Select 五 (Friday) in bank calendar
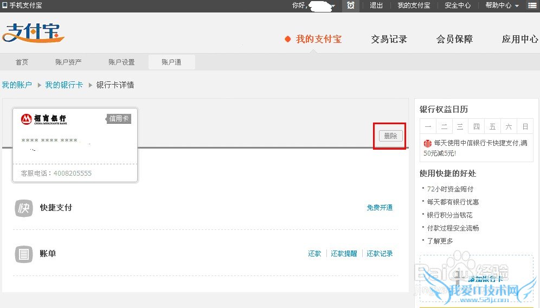540x308 pixels. click(492, 126)
